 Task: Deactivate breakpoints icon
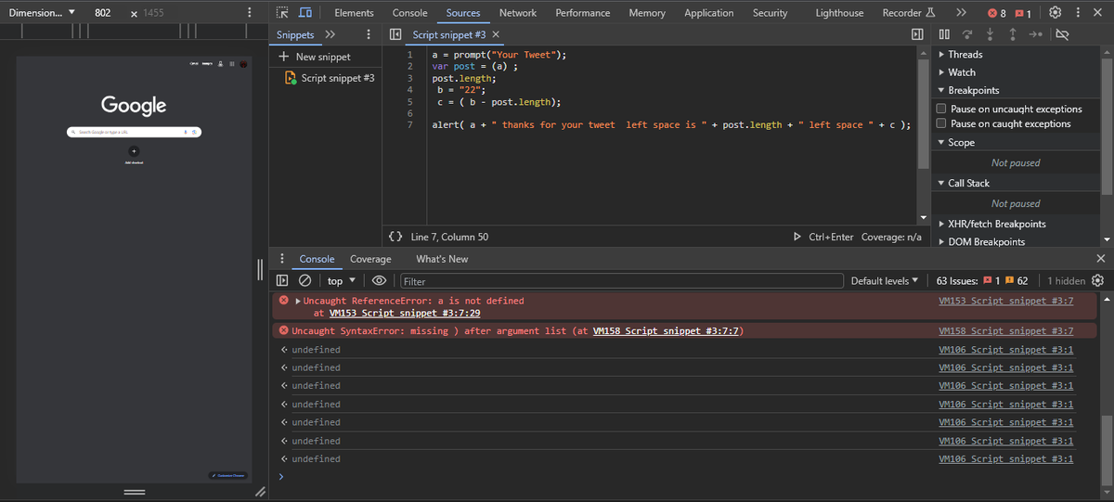coord(1063,34)
